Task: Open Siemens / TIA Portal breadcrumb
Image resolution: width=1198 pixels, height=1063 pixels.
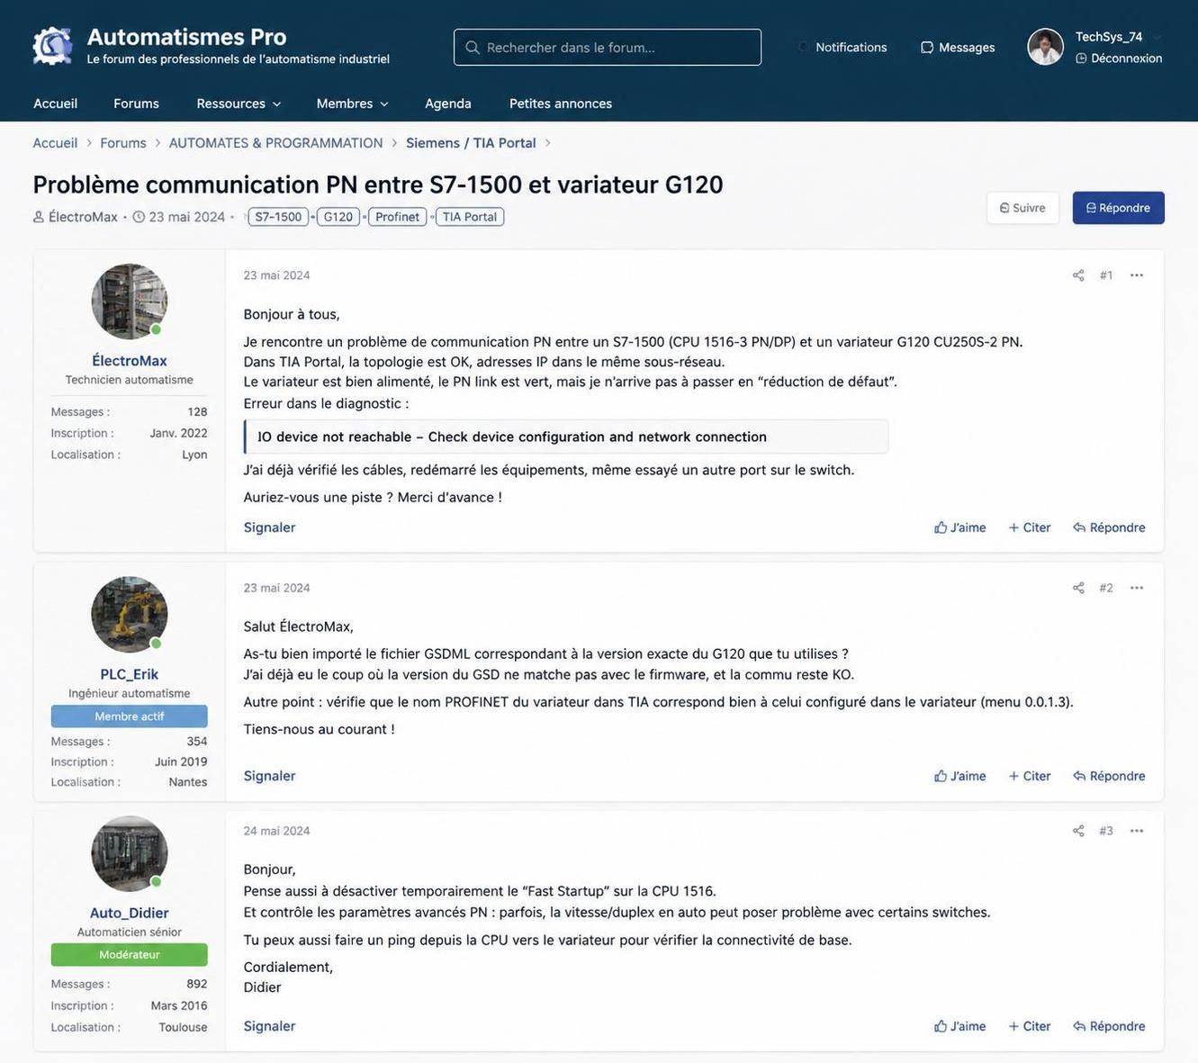Action: click(471, 143)
